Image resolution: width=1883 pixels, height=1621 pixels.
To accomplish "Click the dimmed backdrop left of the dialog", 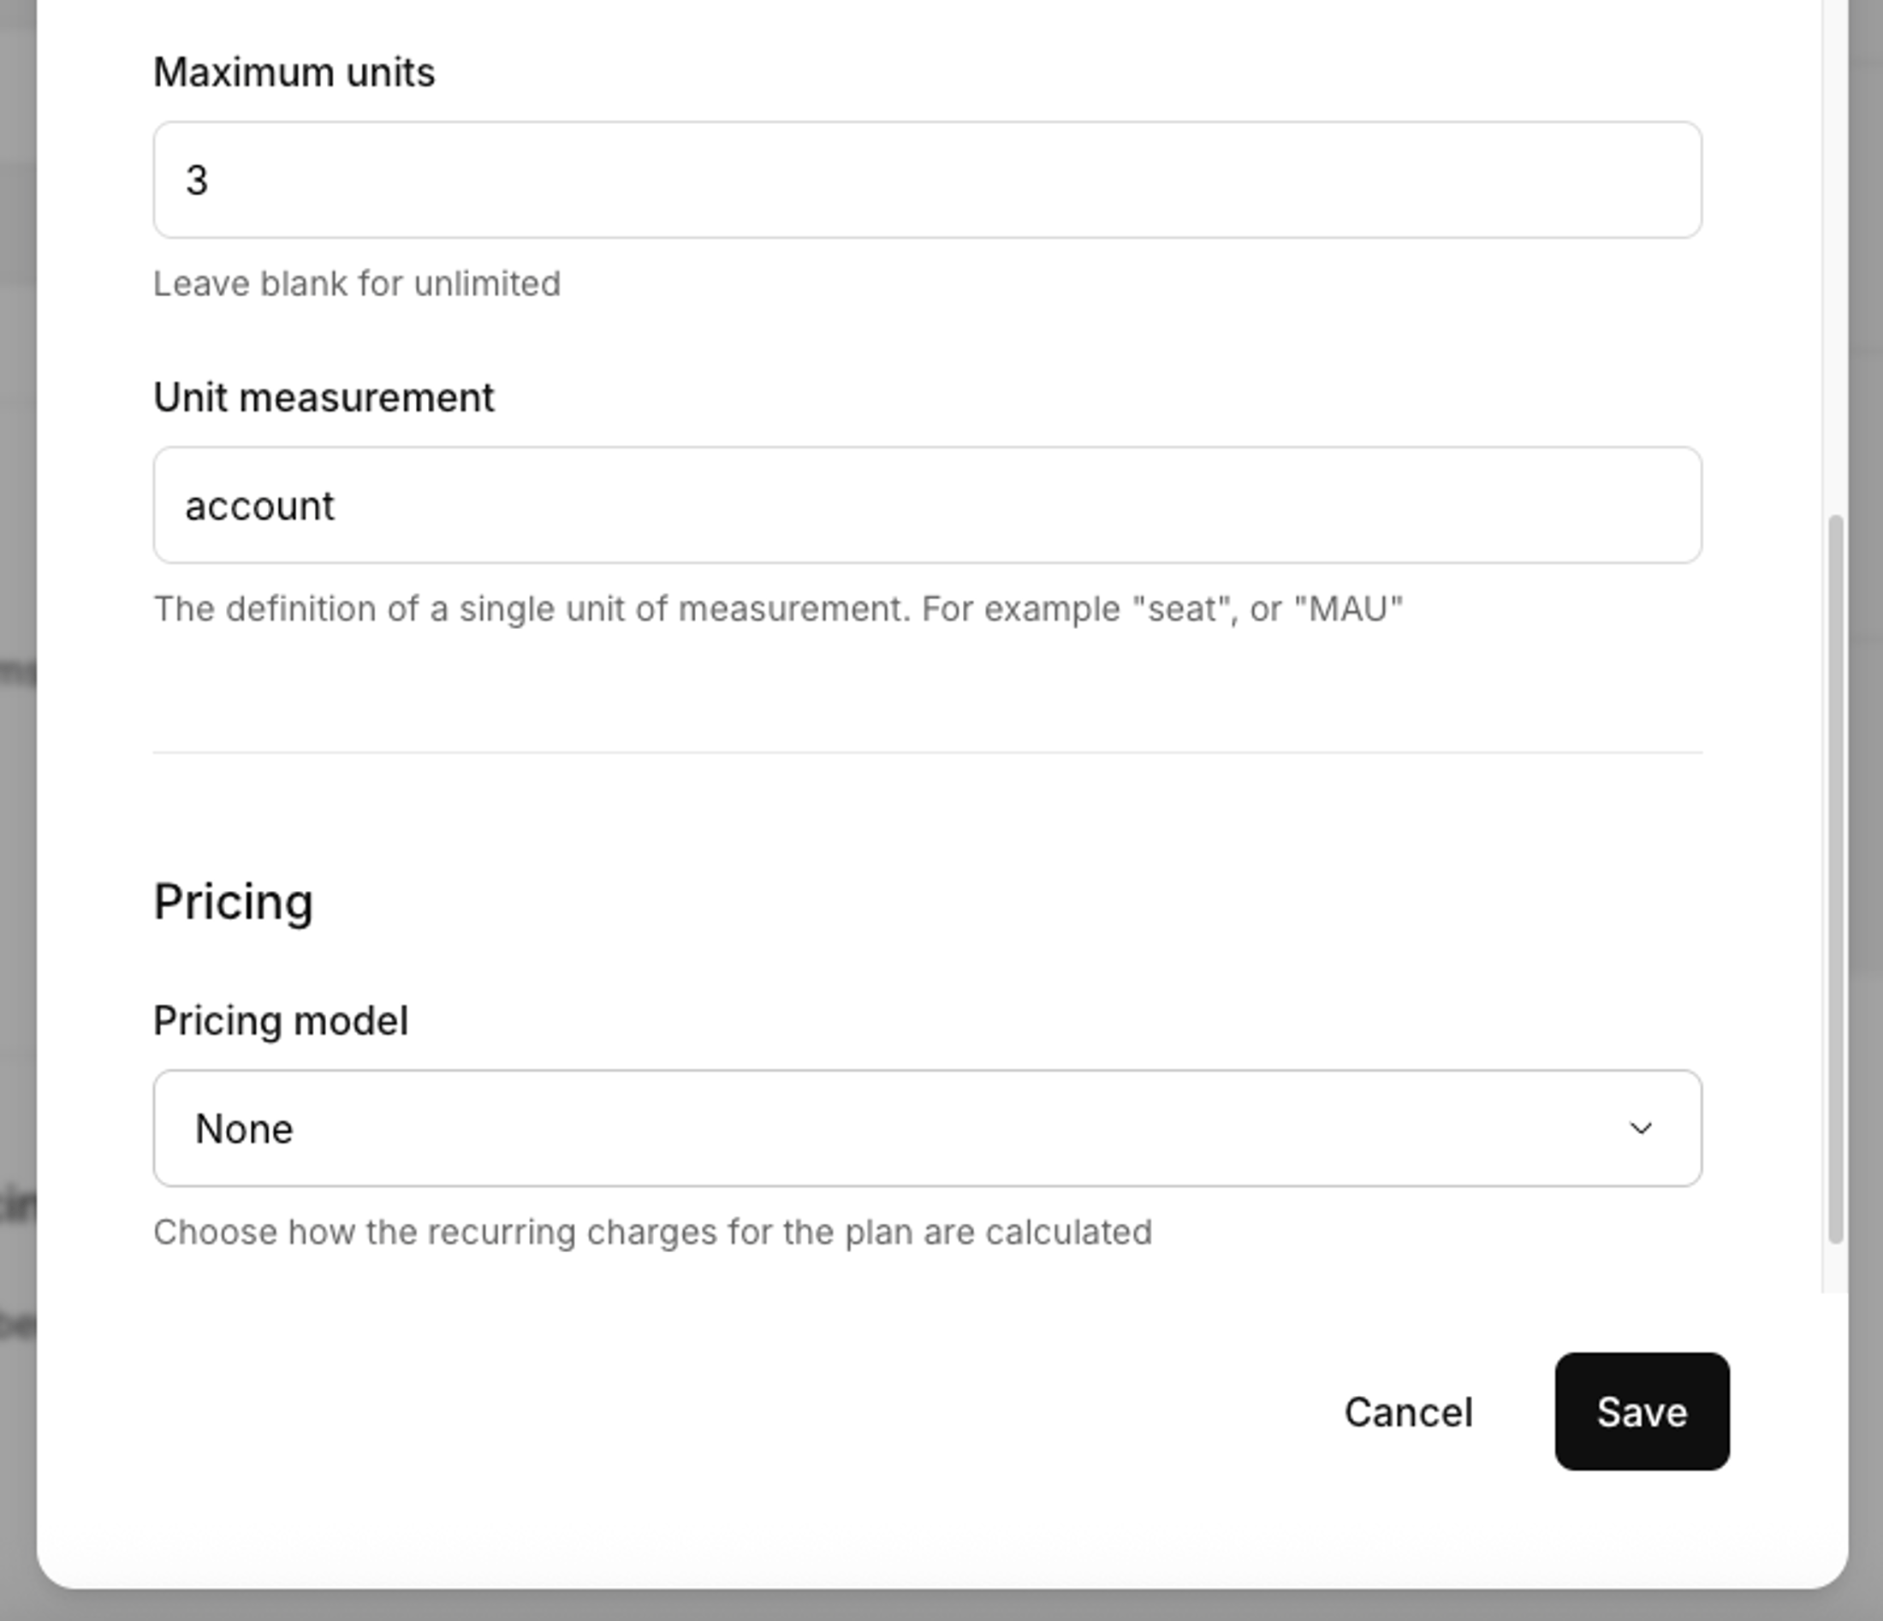I will click(x=16, y=817).
